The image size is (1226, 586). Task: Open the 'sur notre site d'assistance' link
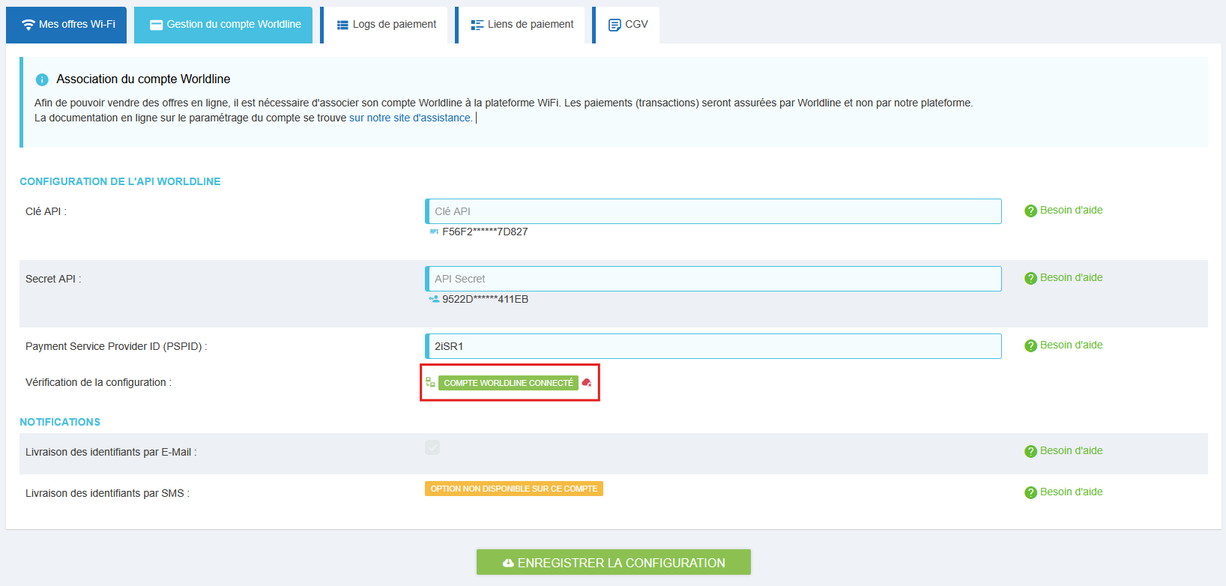click(410, 118)
